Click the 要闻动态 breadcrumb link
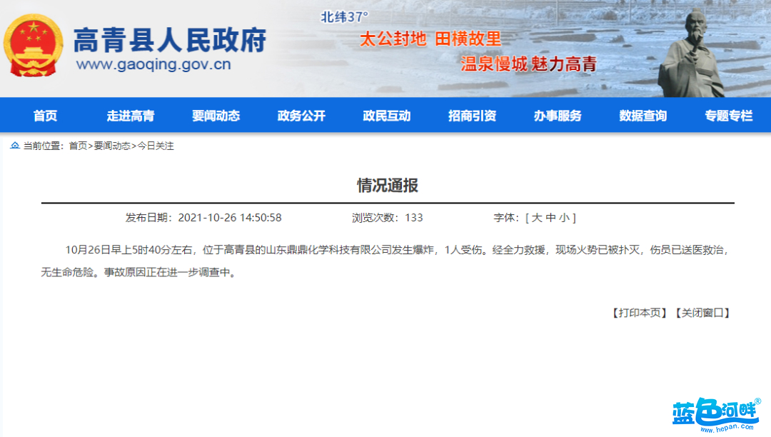 [112, 146]
